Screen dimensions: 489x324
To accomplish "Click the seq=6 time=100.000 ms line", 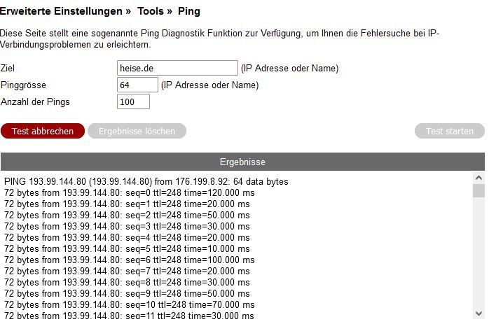I will pos(130,260).
